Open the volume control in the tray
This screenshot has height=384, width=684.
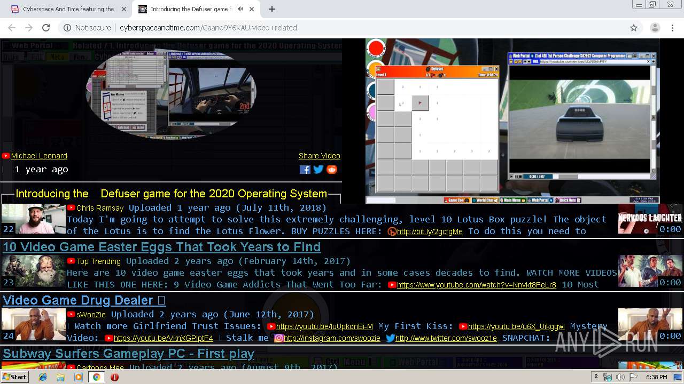click(620, 377)
